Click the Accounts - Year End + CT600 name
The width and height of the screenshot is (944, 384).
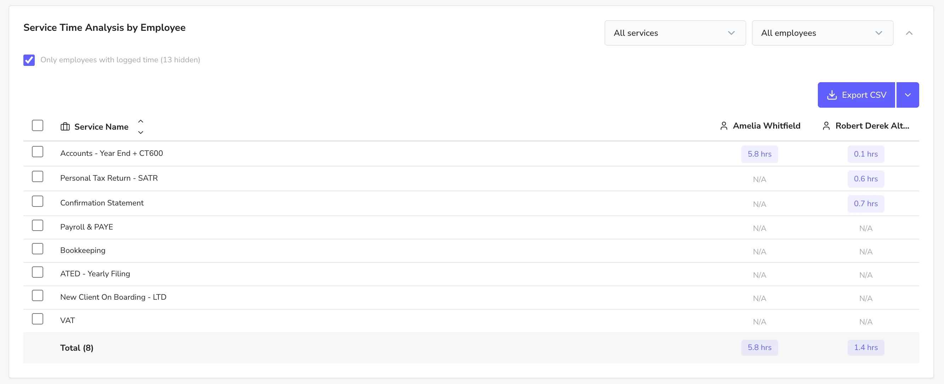pos(111,153)
